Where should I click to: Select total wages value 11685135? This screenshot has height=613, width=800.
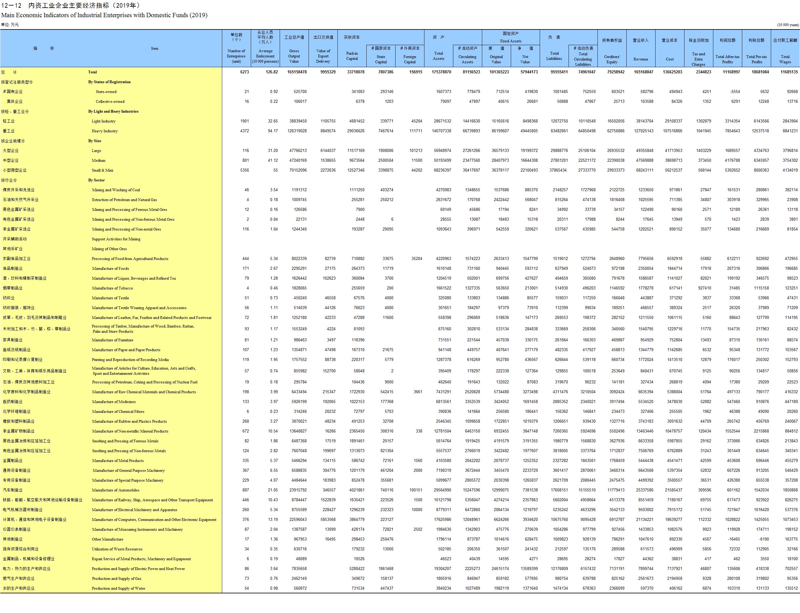[x=789, y=72]
